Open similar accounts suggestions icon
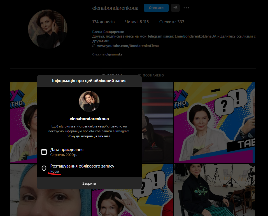 tap(175, 8)
